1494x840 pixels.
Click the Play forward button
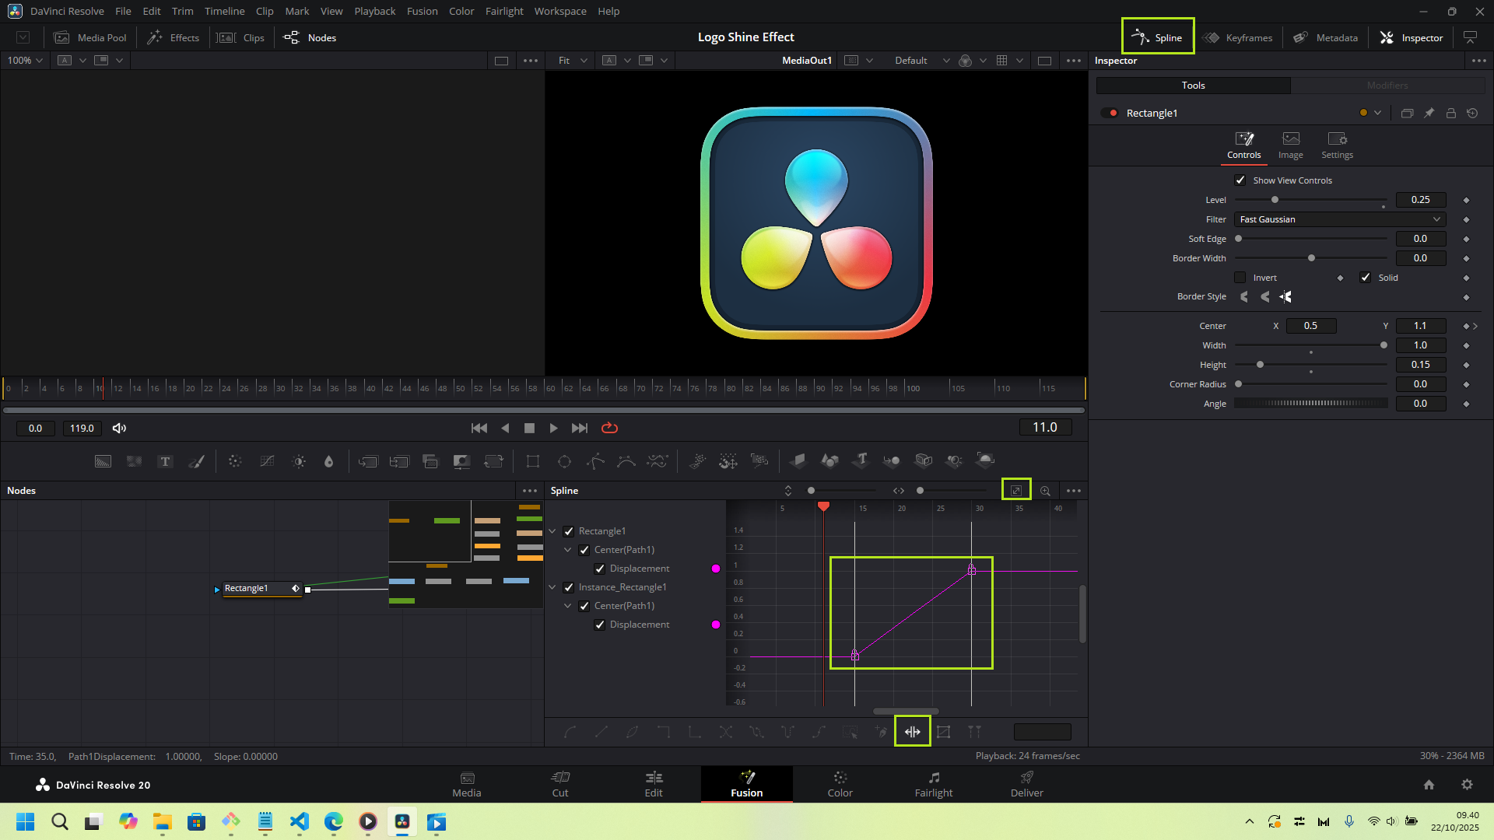(x=553, y=428)
